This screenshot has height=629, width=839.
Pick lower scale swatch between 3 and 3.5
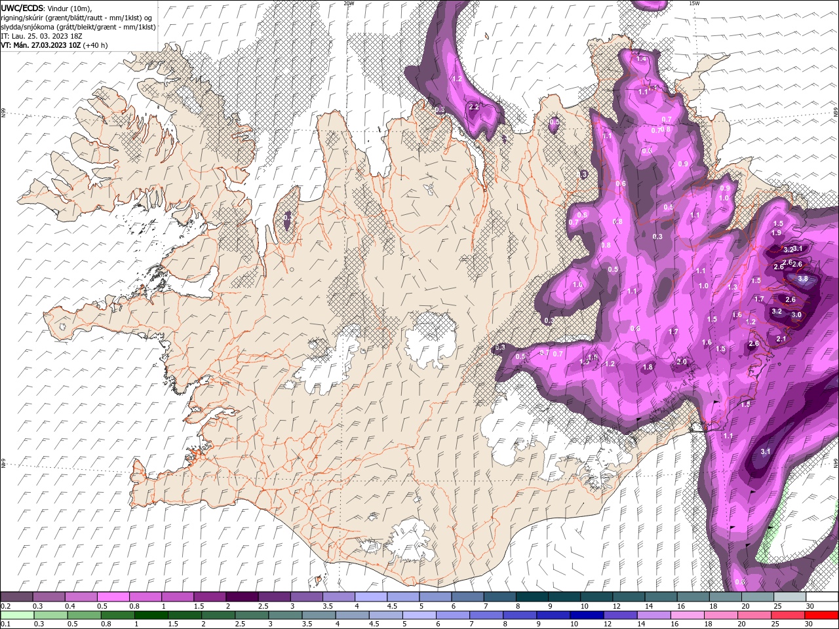pyautogui.click(x=285, y=615)
